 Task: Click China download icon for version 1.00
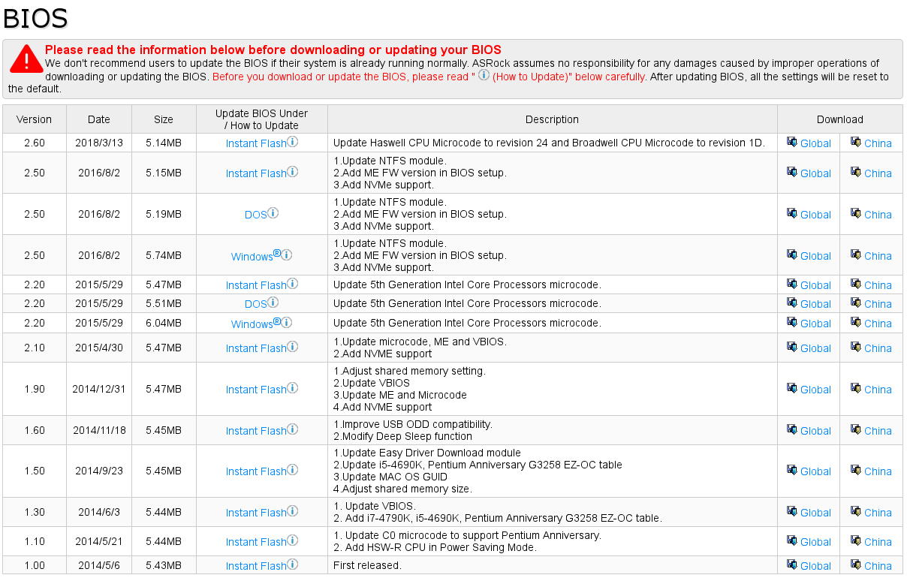click(x=855, y=564)
